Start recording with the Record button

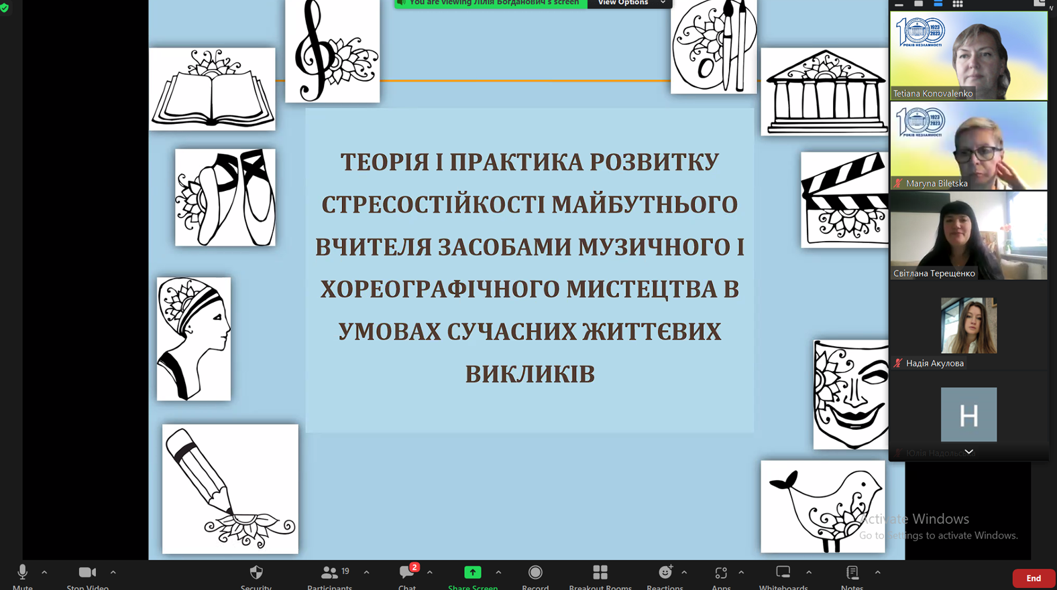coord(535,573)
